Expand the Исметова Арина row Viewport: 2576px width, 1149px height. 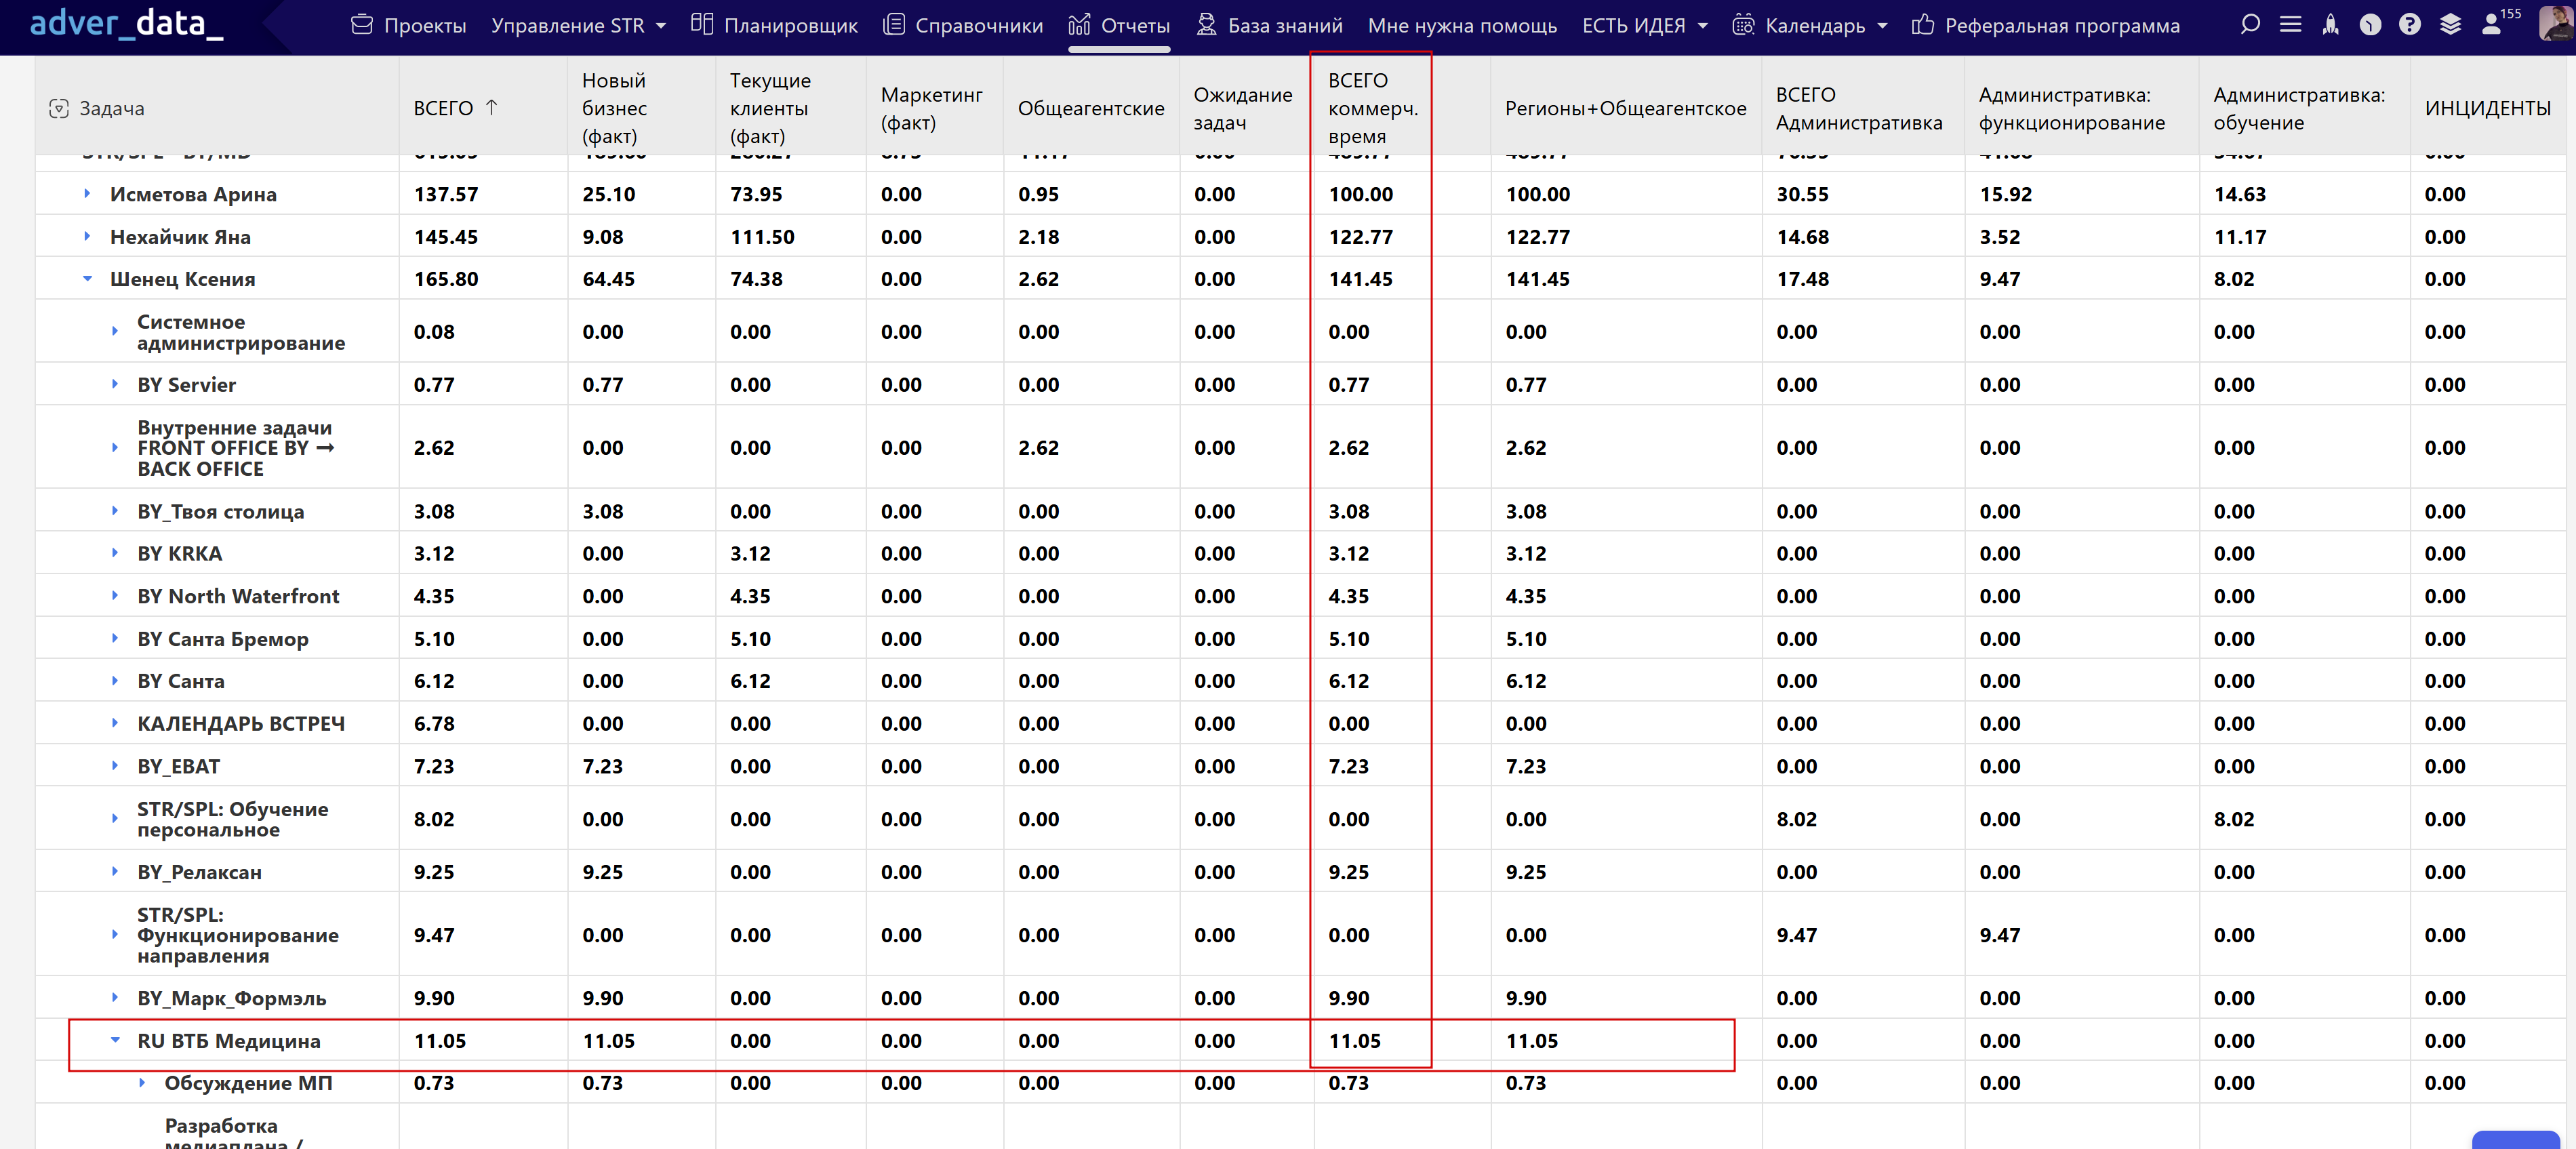[88, 194]
